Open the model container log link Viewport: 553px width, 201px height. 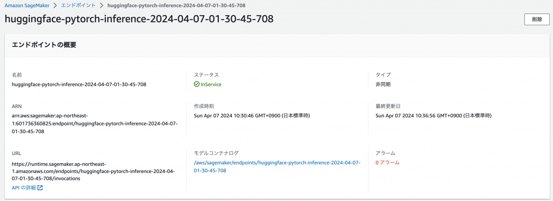pos(277,166)
